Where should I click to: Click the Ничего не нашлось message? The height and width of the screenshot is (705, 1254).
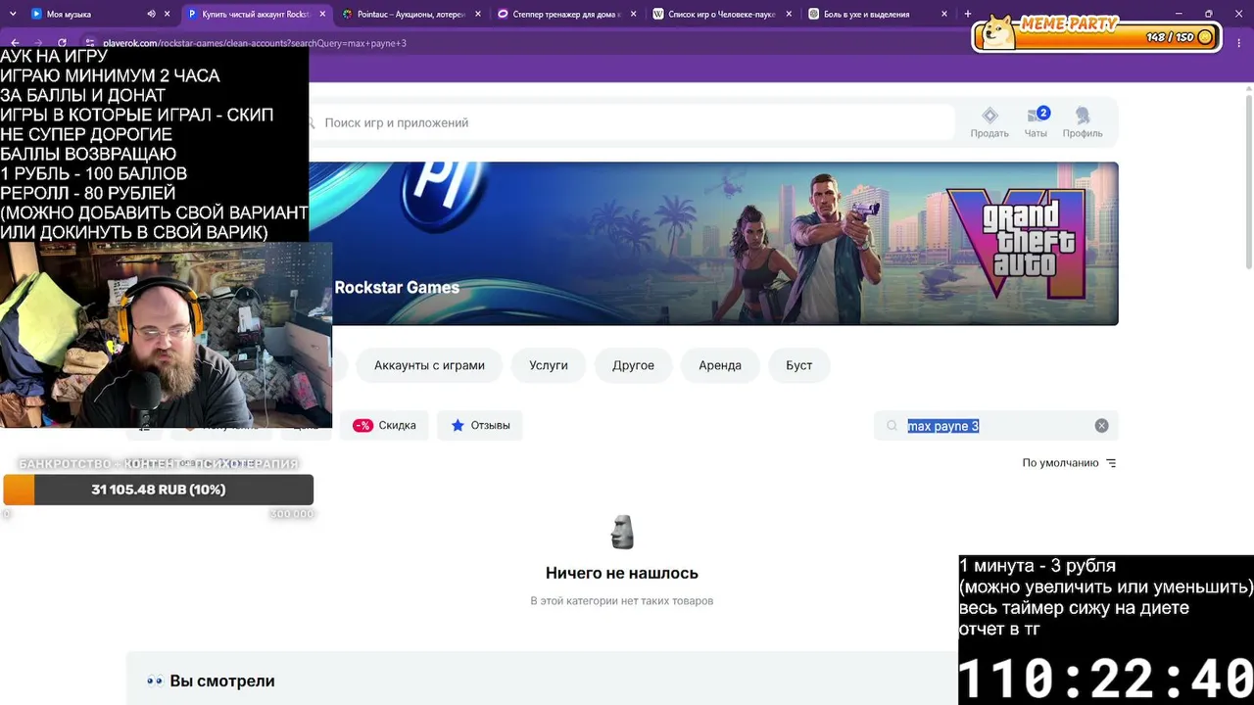(622, 573)
